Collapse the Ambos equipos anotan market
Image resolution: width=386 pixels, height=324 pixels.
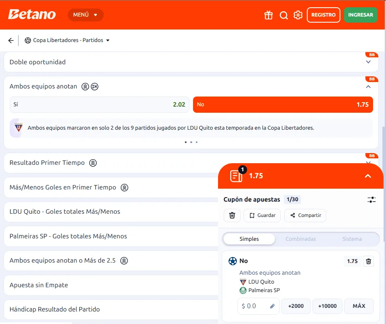coord(368,86)
